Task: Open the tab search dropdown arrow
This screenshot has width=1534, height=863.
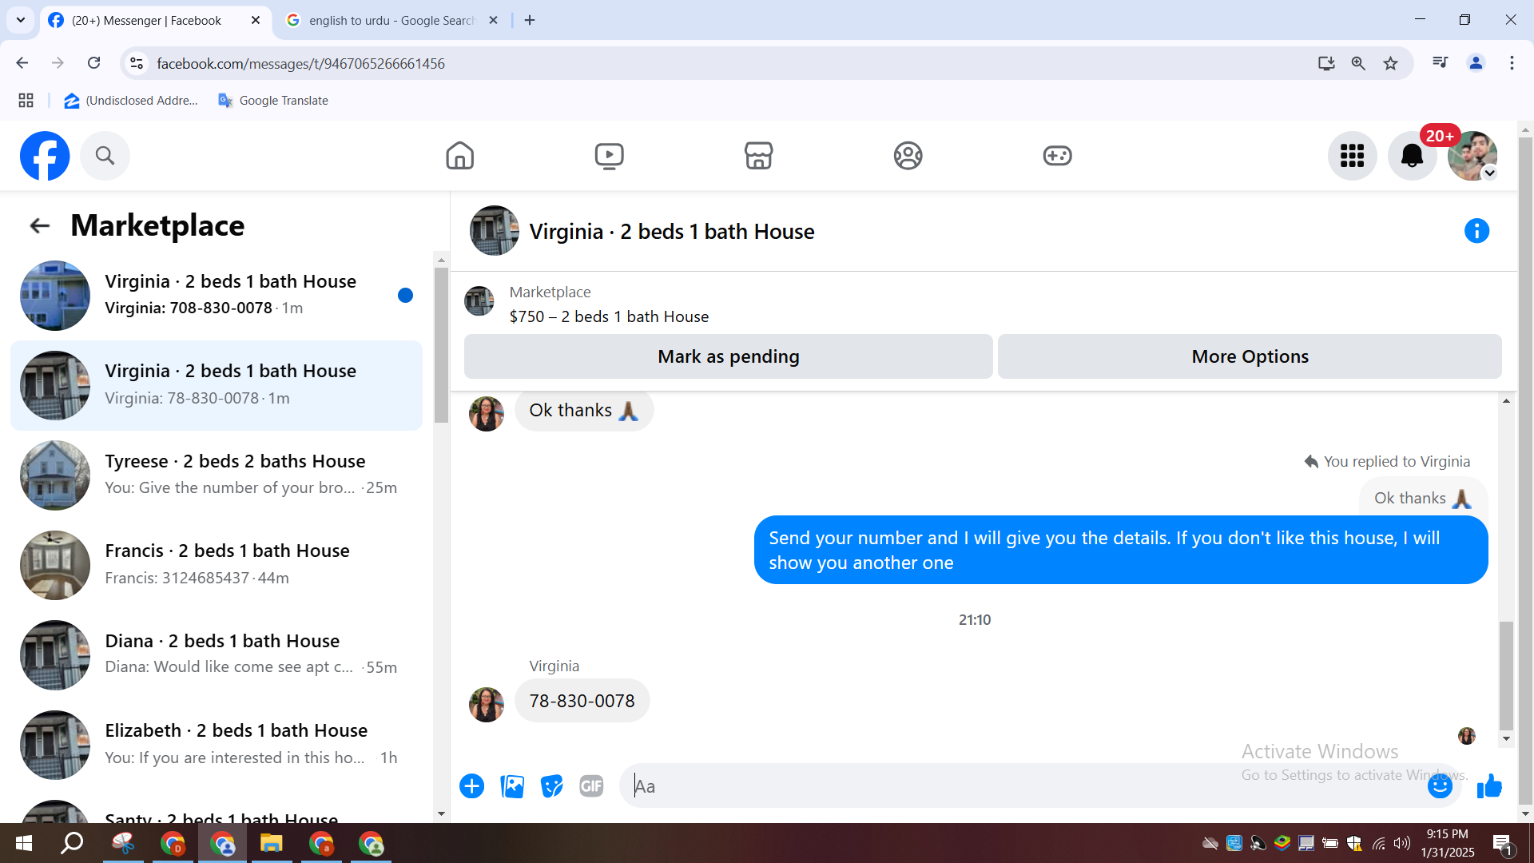Action: [x=21, y=20]
